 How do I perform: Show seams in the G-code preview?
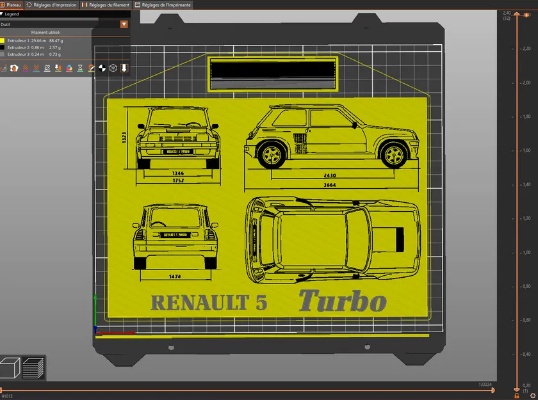pos(47,68)
